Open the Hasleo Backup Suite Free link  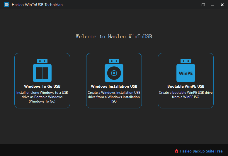pyautogui.click(x=201, y=151)
